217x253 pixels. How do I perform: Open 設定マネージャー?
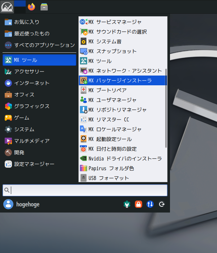[x=34, y=164]
